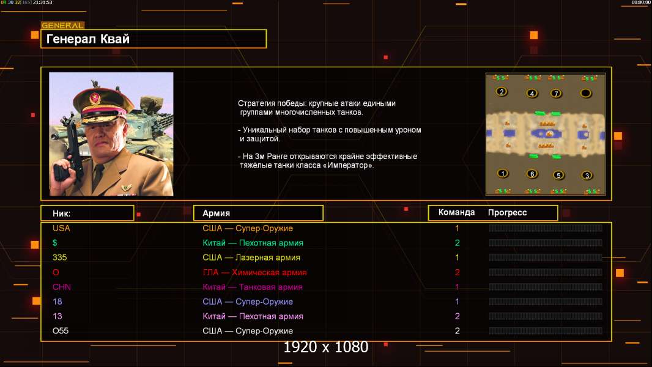Image resolution: width=652 pixels, height=367 pixels.
Task: Click start position 7 on the minimap
Action: tap(556, 93)
